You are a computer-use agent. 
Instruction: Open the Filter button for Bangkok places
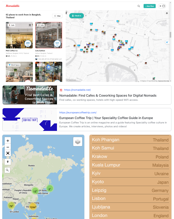pos(57,16)
